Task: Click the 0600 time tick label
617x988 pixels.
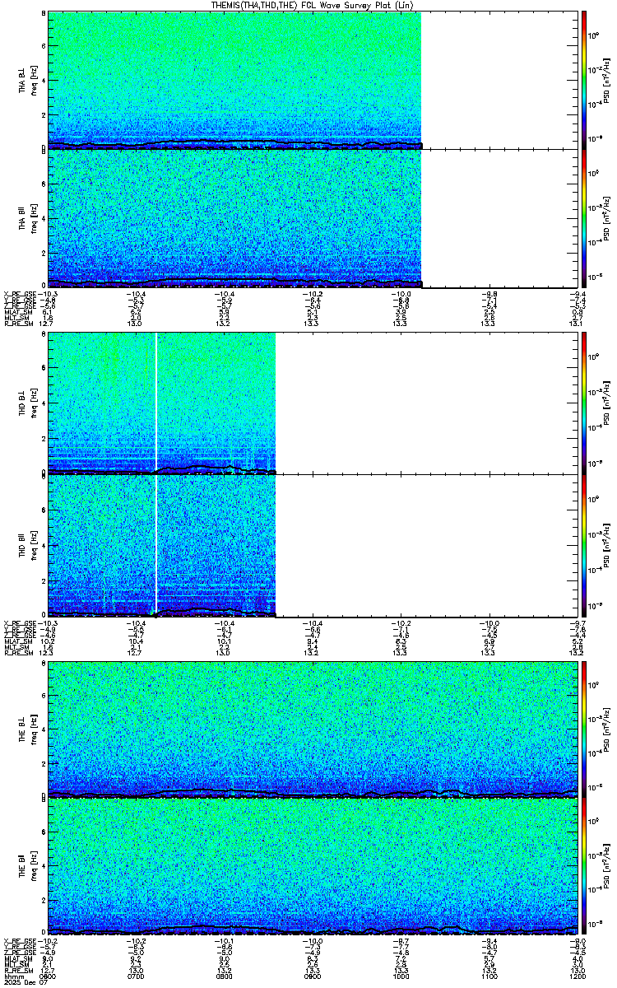Action: [x=49, y=976]
